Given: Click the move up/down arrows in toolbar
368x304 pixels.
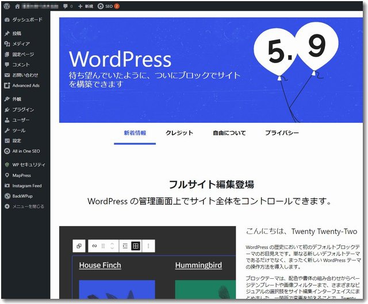Looking at the screenshot, I should click(112, 246).
